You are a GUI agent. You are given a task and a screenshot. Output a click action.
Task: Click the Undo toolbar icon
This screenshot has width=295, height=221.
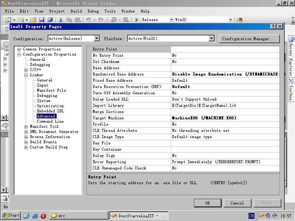88,20
